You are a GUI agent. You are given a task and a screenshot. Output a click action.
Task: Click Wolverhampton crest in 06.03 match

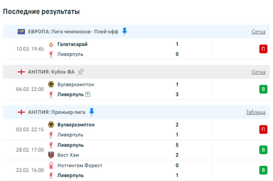(51, 85)
